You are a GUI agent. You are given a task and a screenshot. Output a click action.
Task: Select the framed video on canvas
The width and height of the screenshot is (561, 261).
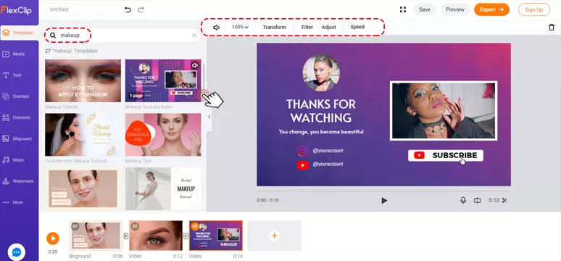[444, 111]
